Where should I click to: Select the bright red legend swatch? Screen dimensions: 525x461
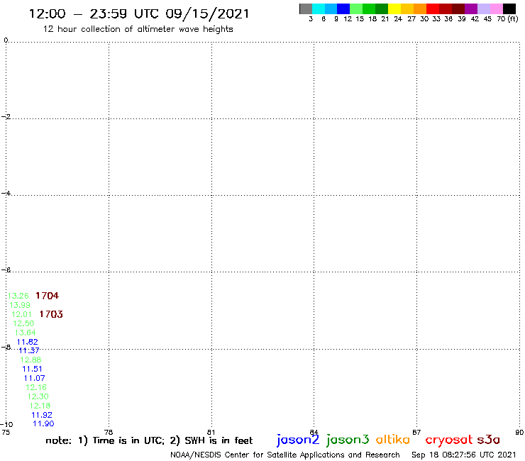tap(432, 9)
